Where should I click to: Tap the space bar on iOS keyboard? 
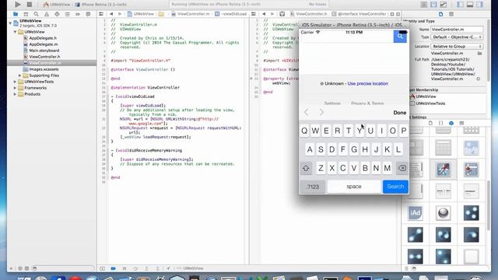pos(354,187)
